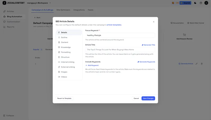The image size is (211, 120).
Task: Click the ZocialContent logo icon
Action: (4, 3)
